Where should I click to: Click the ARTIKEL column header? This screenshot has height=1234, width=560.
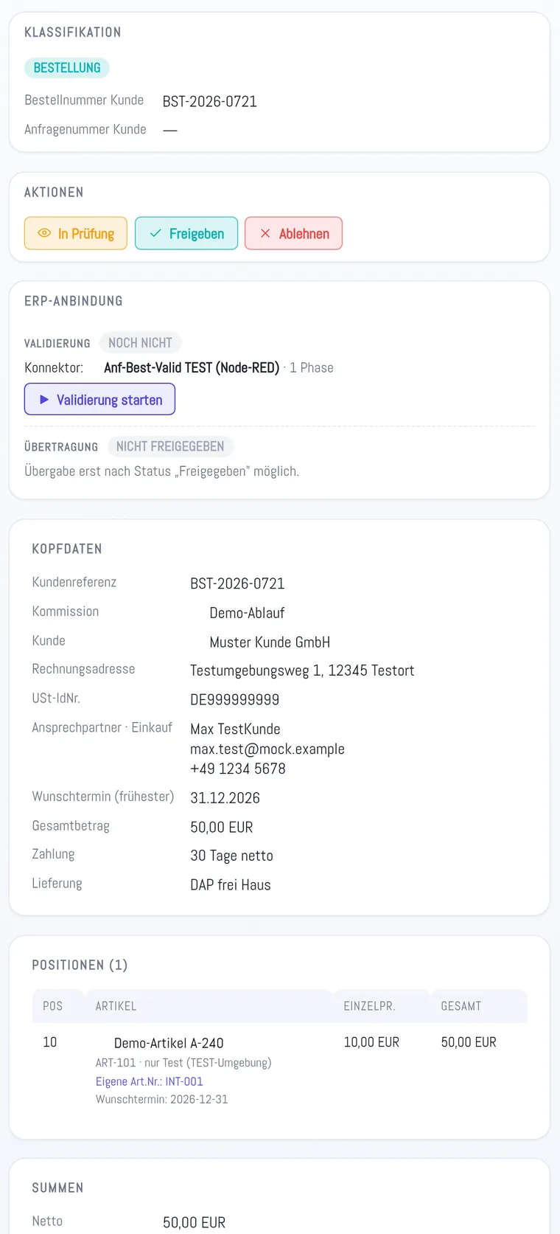point(116,1006)
